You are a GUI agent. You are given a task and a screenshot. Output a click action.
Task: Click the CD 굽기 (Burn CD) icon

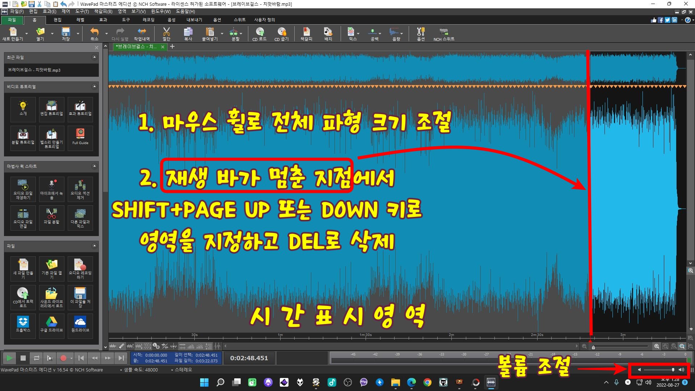coord(282,34)
